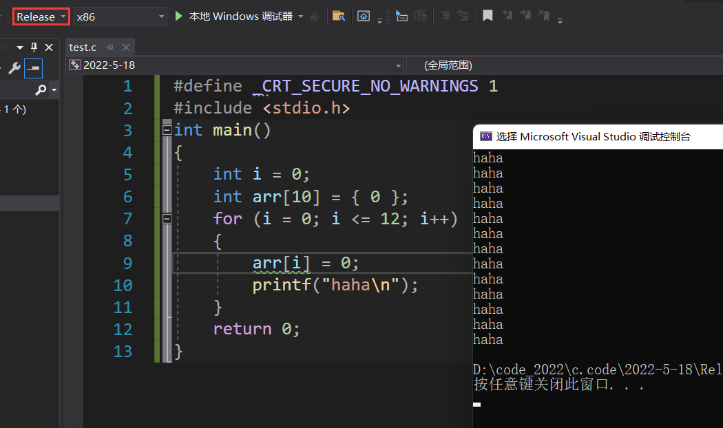The height and width of the screenshot is (428, 723).
Task: Pin the side panel with pushpin icon
Action: pos(34,47)
